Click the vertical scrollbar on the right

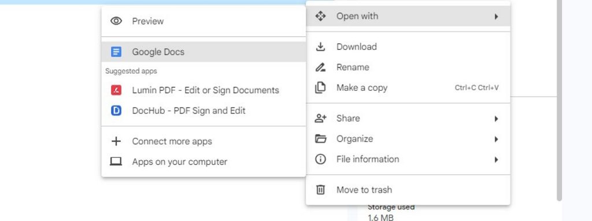point(560,100)
